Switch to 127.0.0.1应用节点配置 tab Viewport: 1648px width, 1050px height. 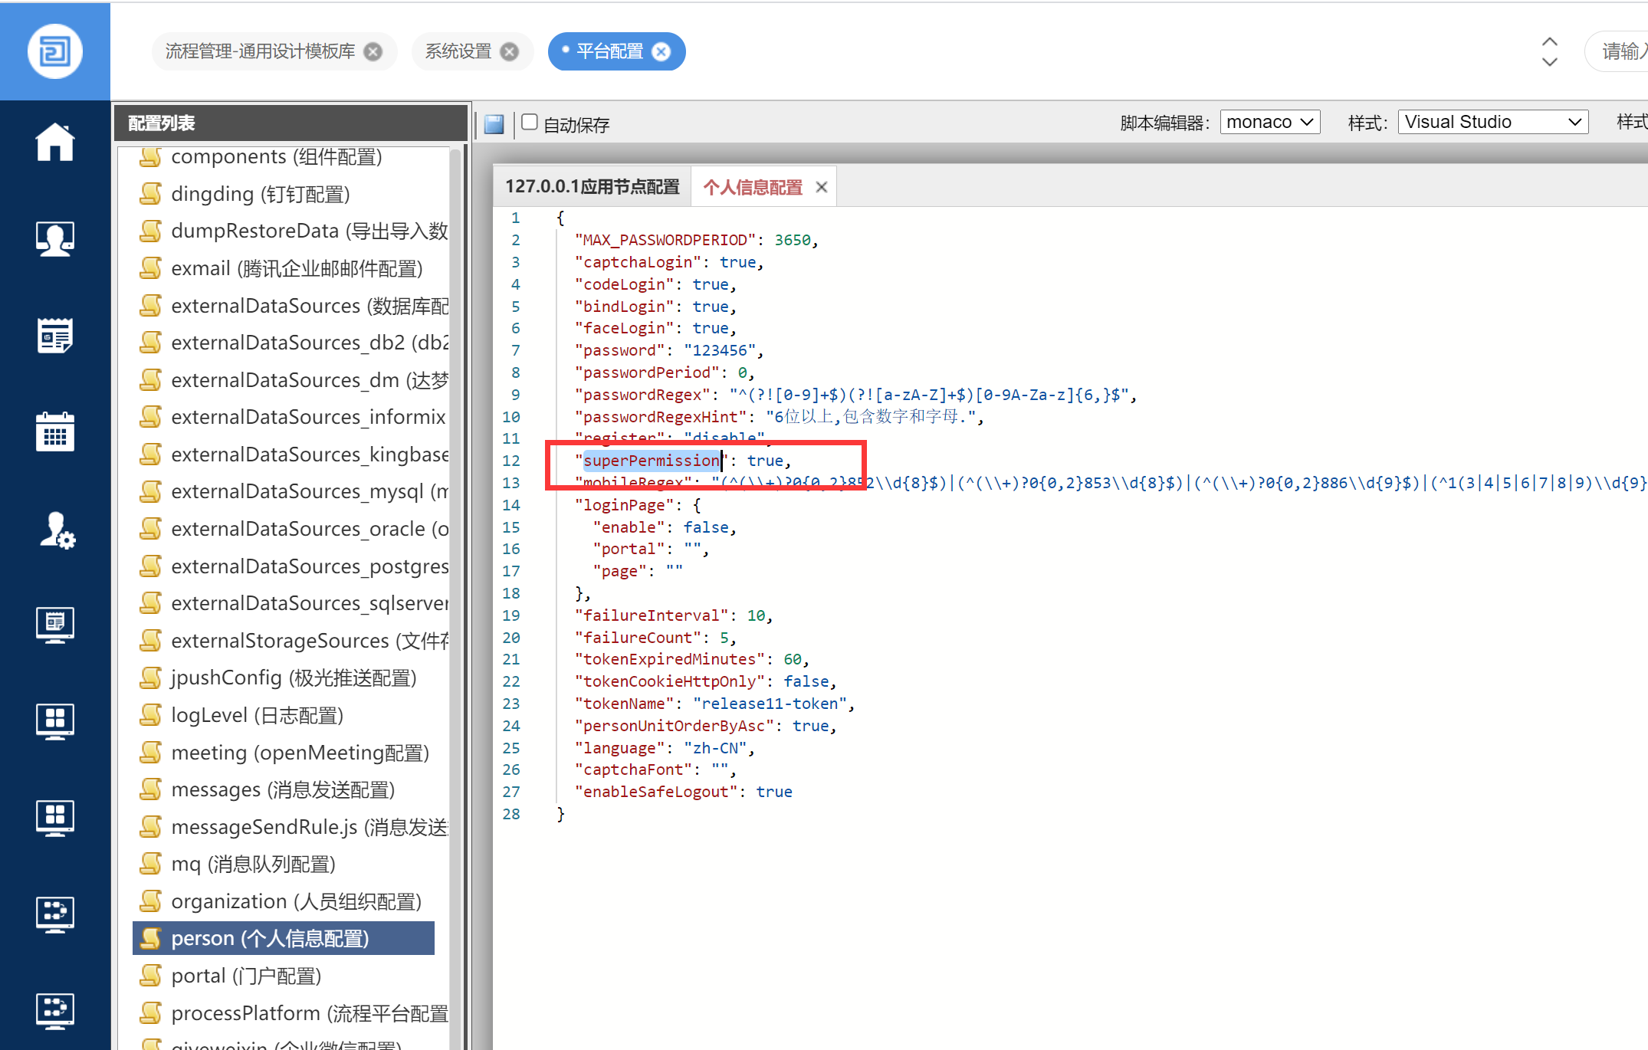(x=592, y=187)
